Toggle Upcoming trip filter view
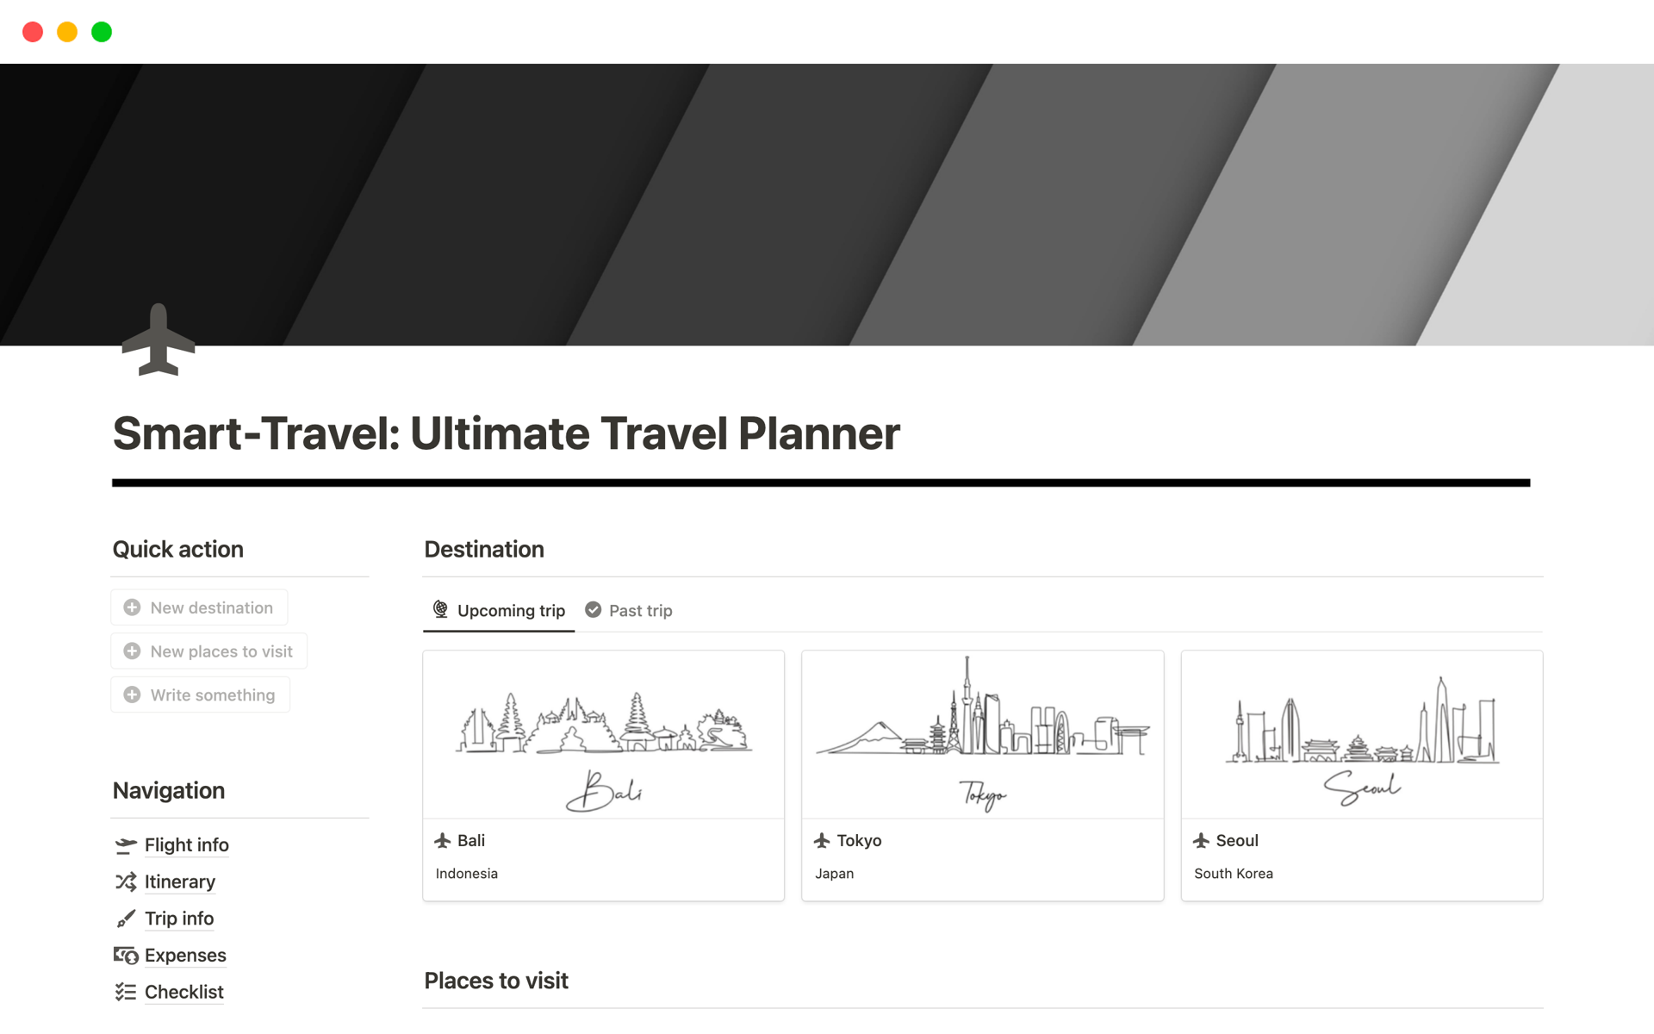Image resolution: width=1654 pixels, height=1034 pixels. click(501, 610)
